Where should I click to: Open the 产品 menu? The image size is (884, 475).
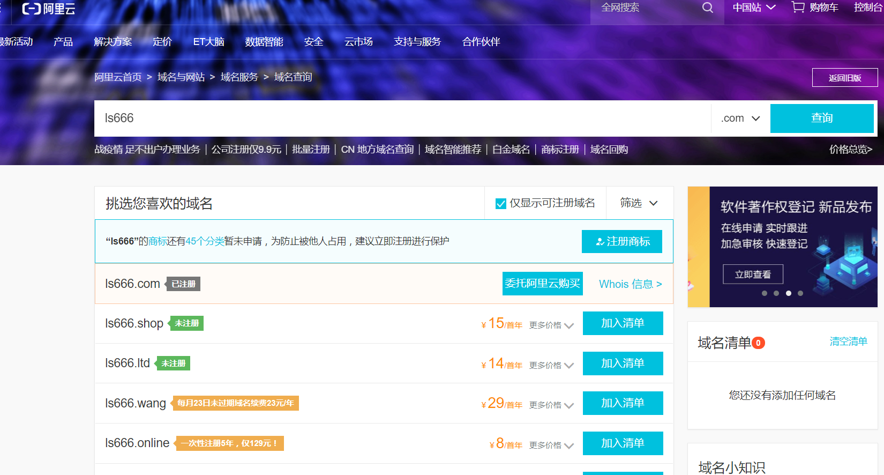63,42
